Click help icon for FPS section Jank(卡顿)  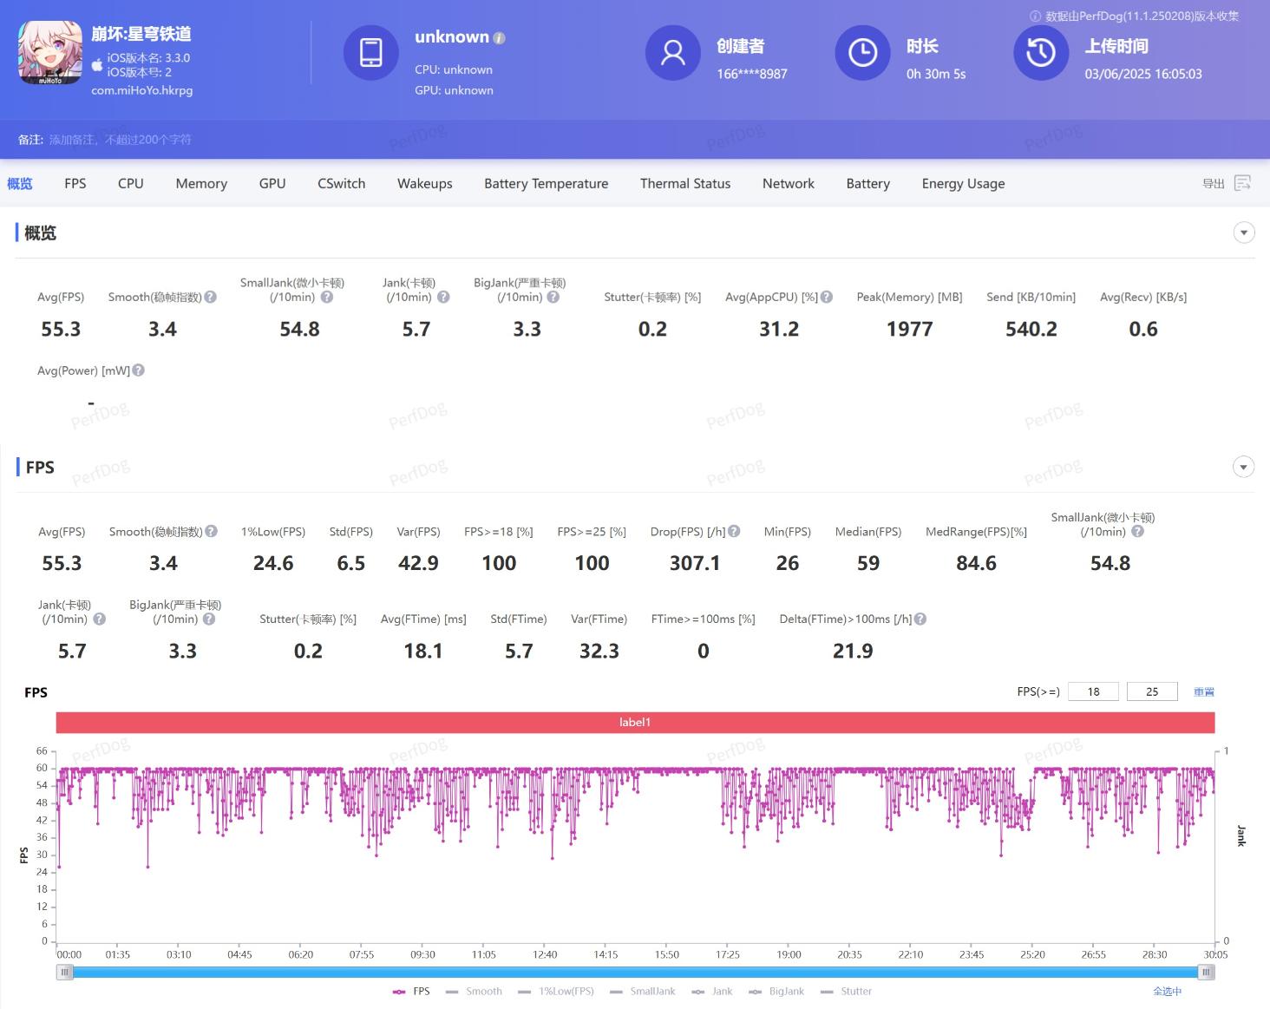pyautogui.click(x=99, y=619)
